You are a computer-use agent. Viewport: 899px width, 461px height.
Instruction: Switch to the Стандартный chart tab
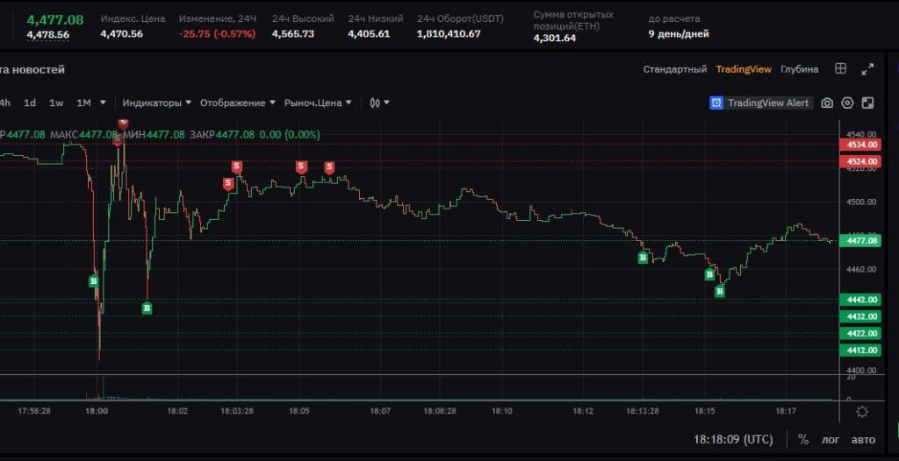coord(675,69)
